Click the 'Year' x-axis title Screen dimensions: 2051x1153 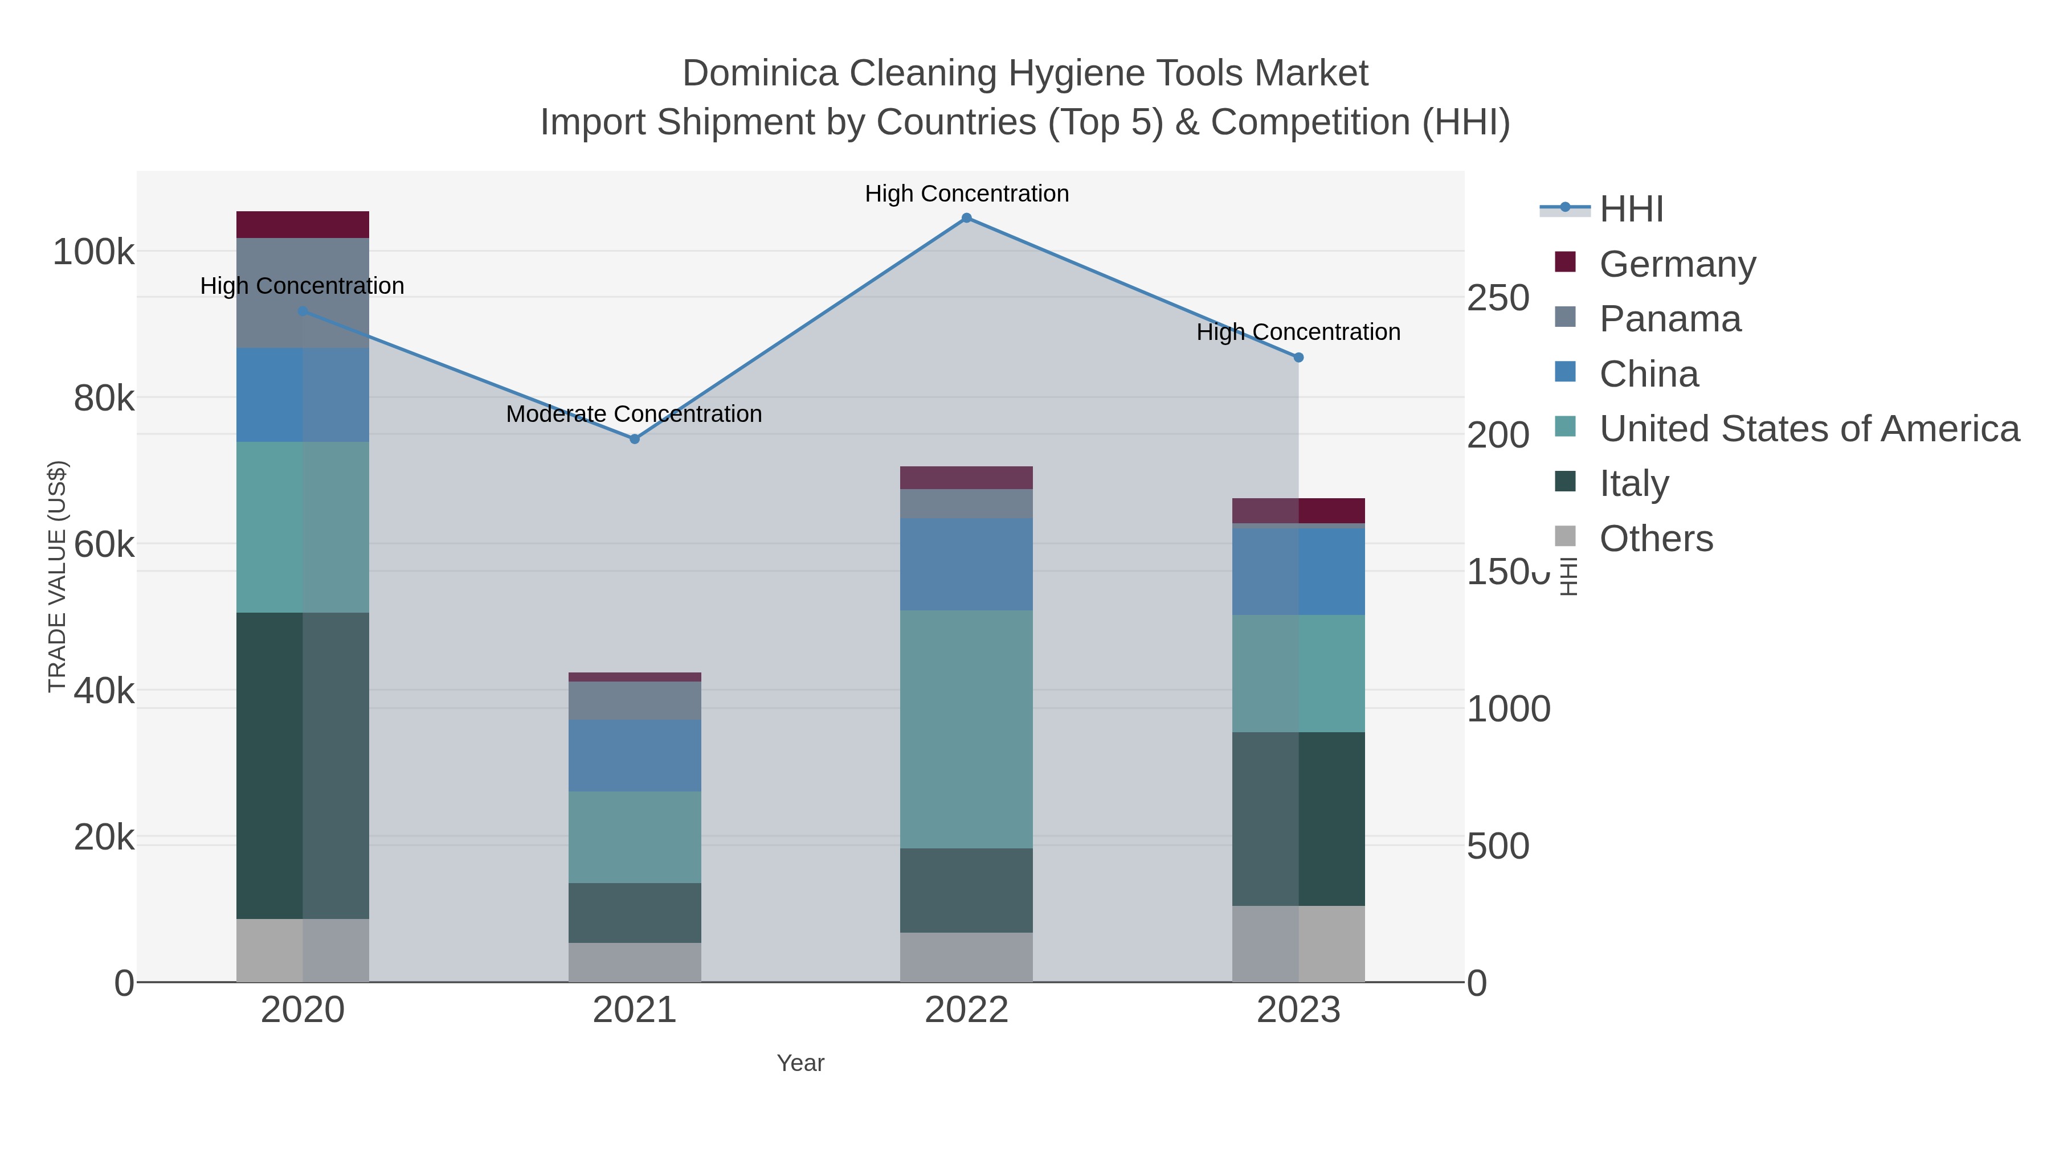click(801, 1063)
